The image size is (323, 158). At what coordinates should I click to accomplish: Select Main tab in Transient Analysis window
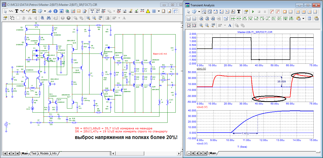pos(213,153)
